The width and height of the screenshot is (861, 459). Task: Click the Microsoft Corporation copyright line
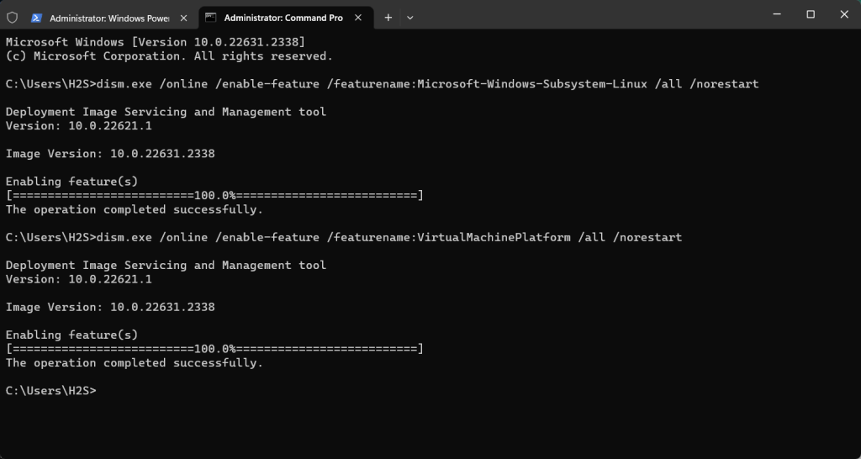(169, 56)
